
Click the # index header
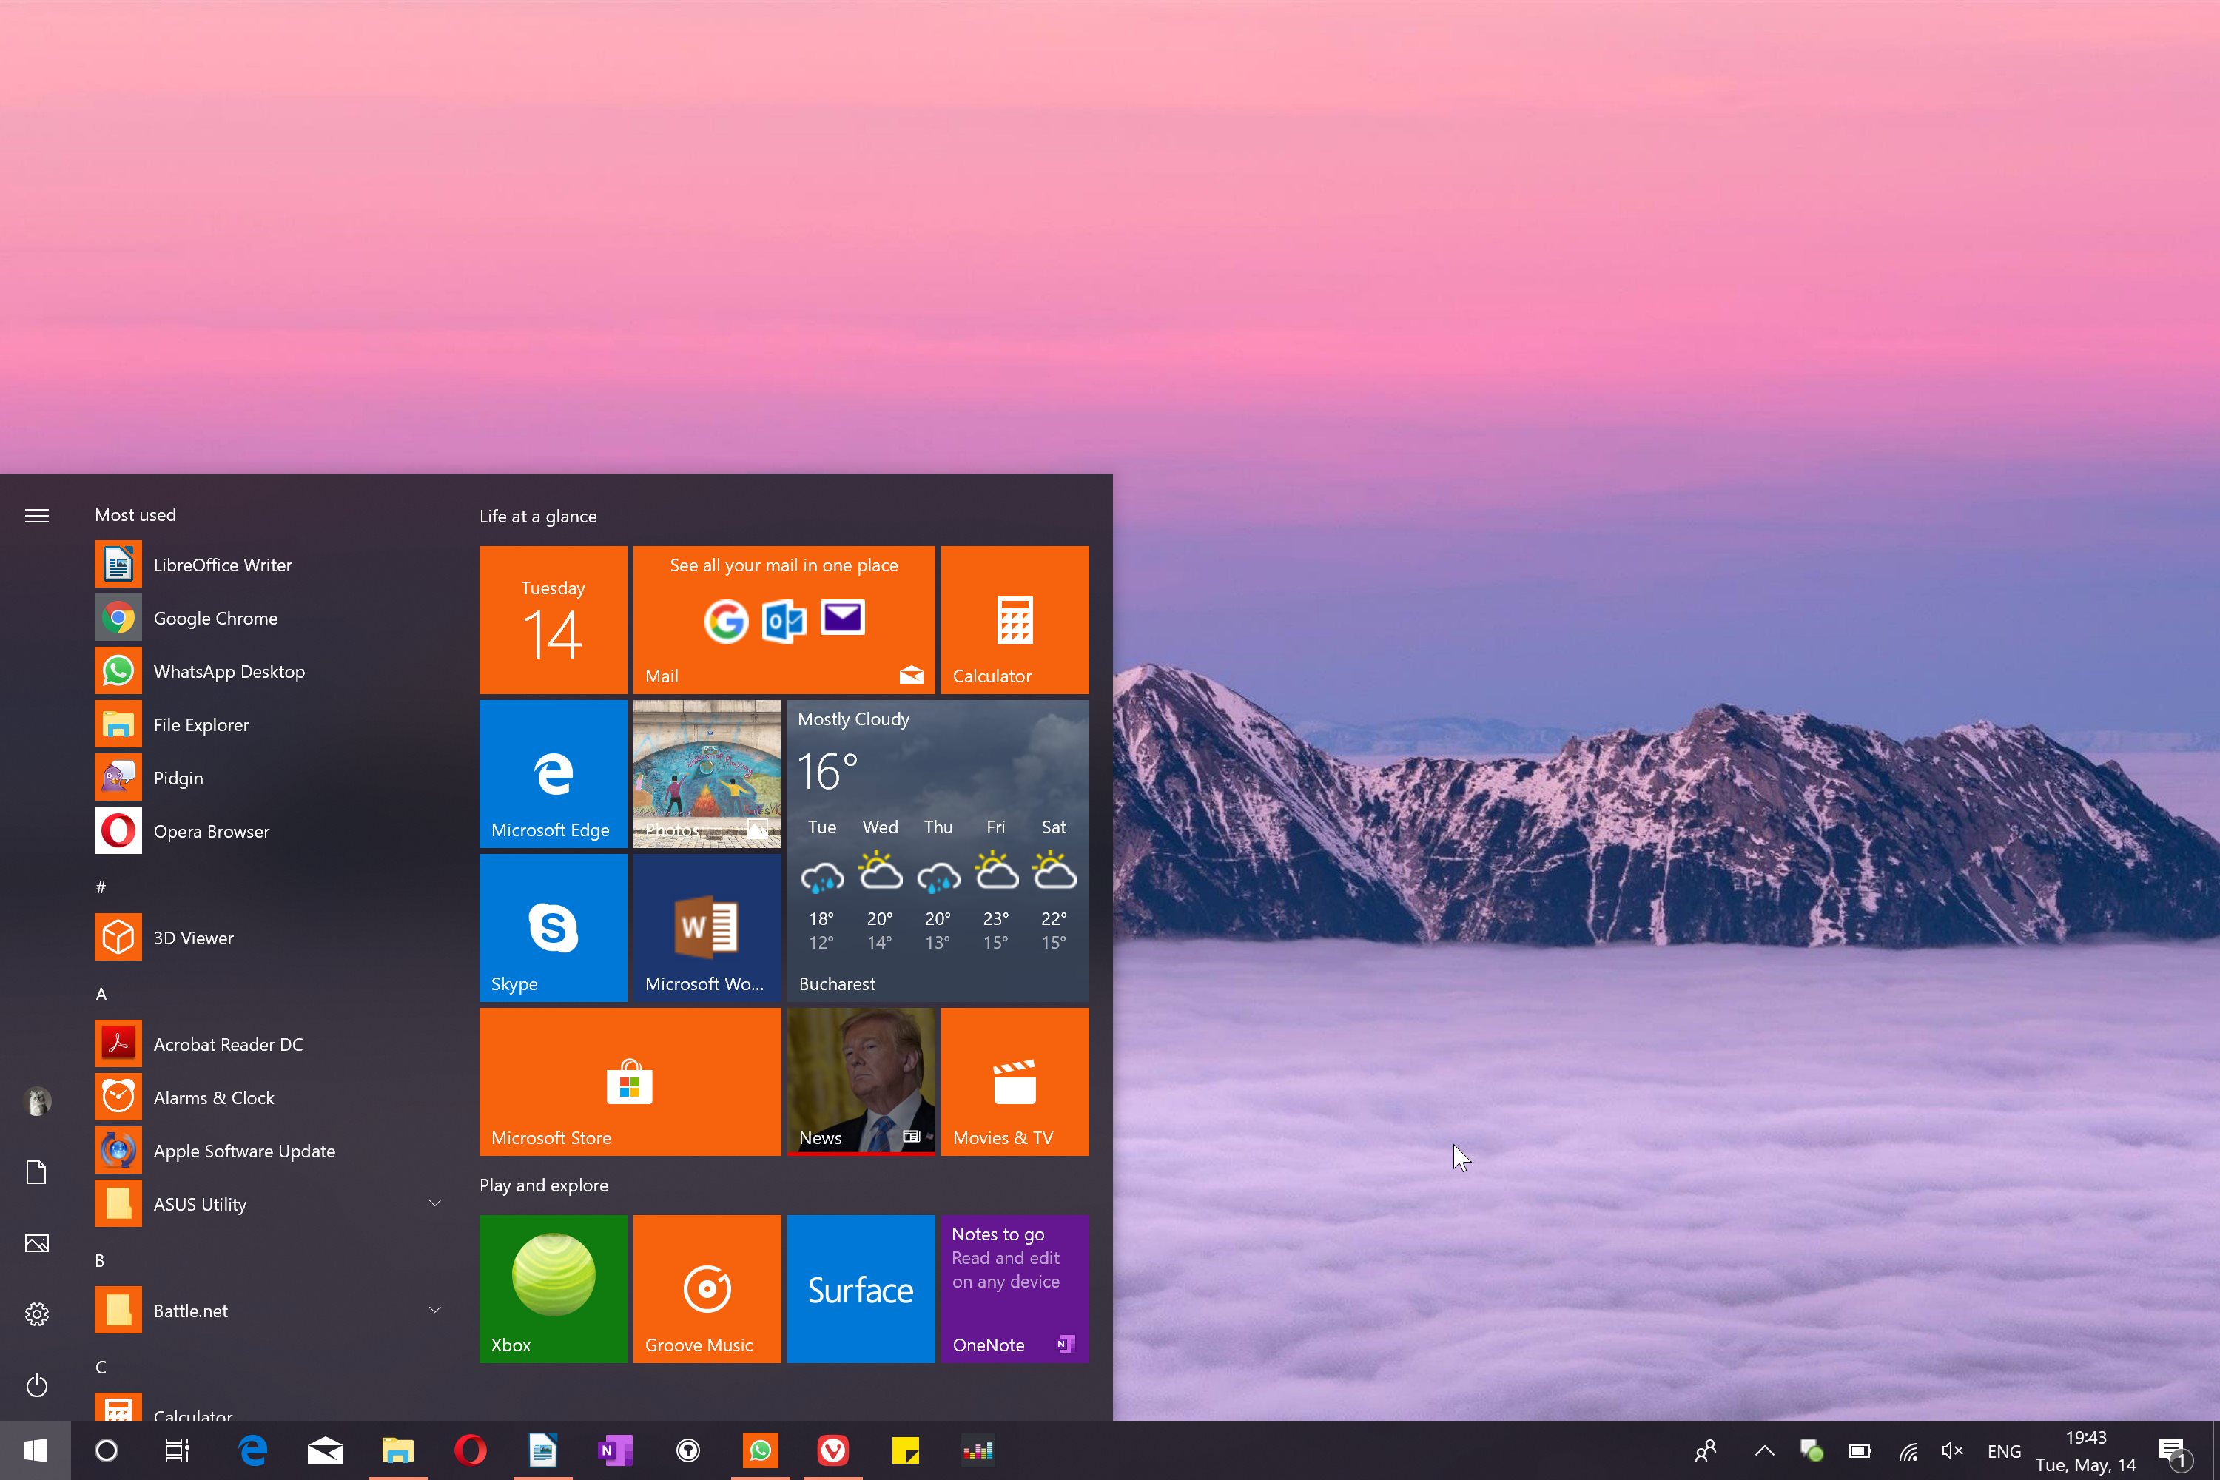[101, 887]
